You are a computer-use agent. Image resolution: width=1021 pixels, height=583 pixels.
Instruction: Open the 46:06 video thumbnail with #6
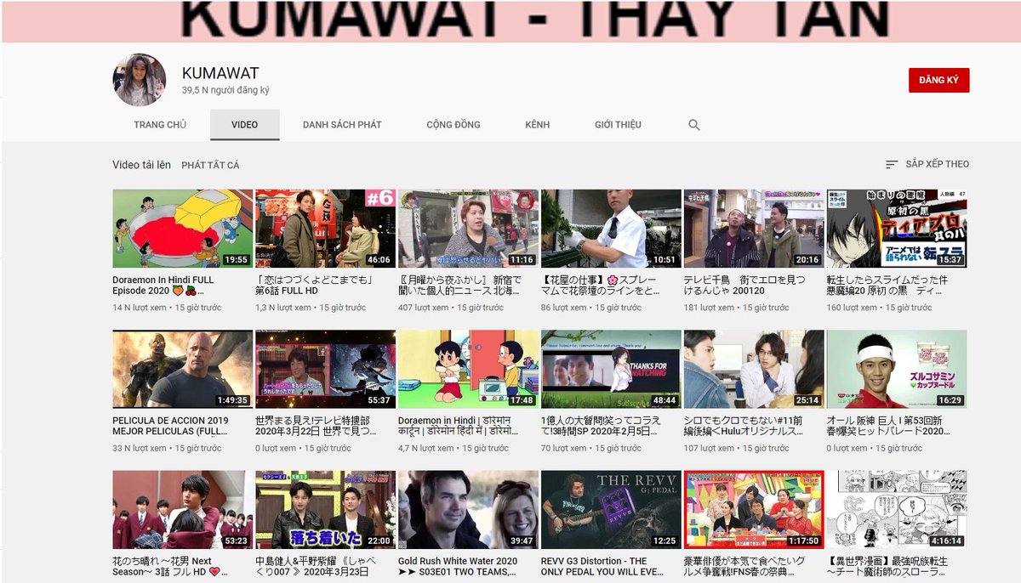click(325, 229)
